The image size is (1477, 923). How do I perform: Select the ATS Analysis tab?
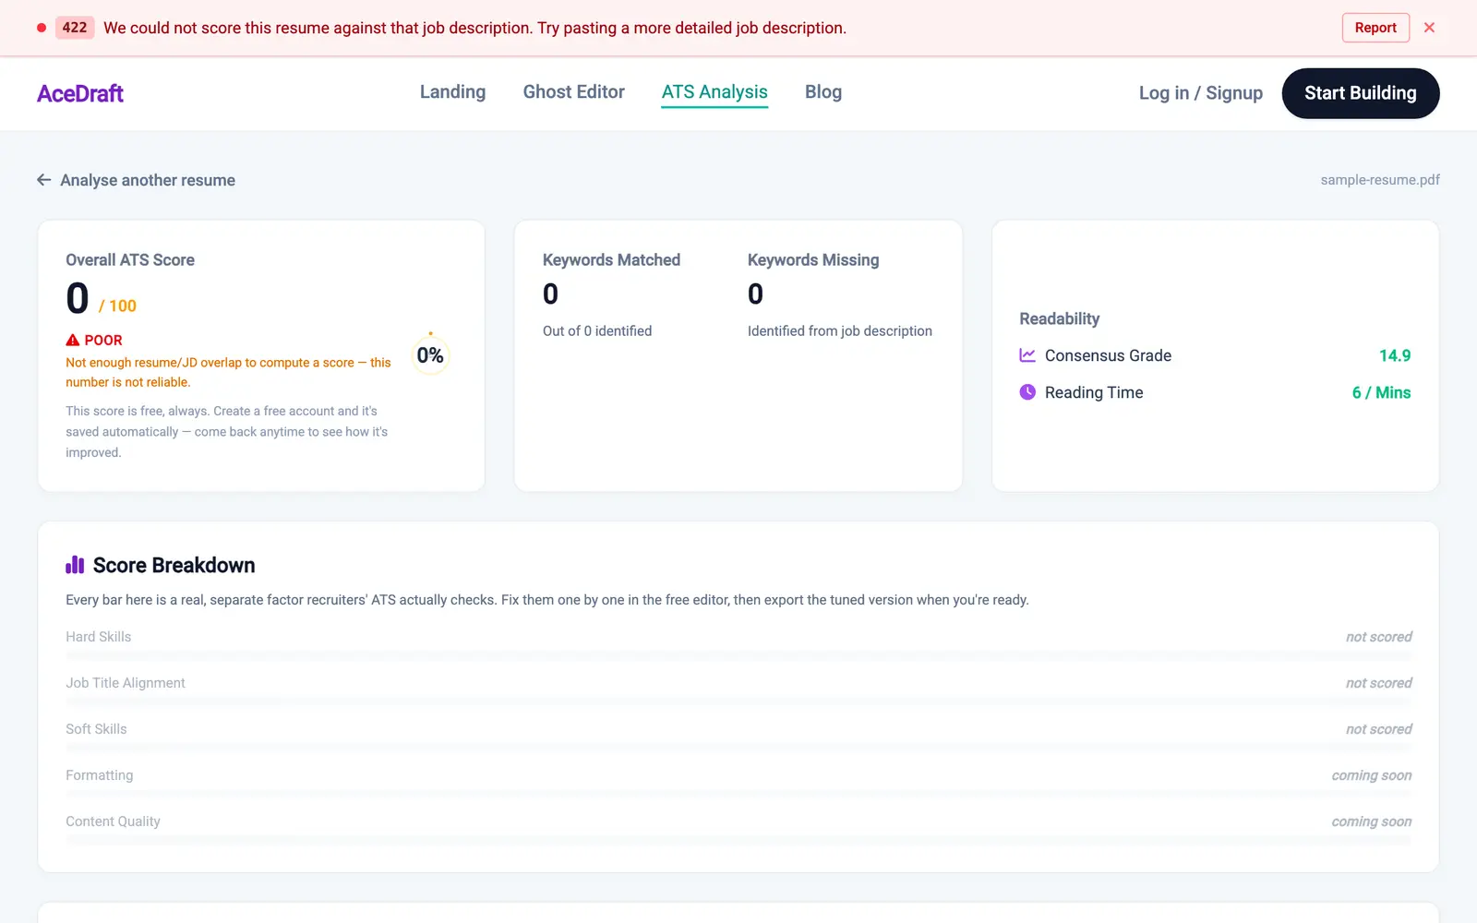point(714,92)
